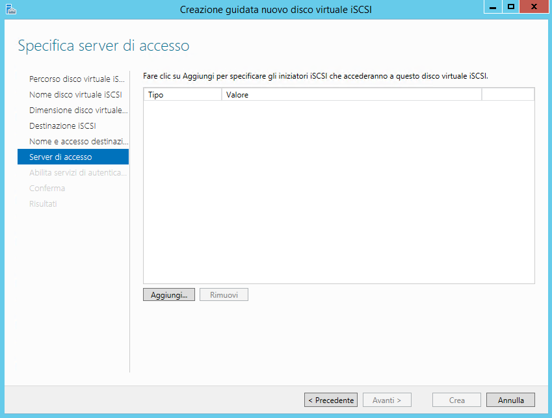Cancel the wizard with Annulla
The image size is (552, 418).
(x=510, y=400)
